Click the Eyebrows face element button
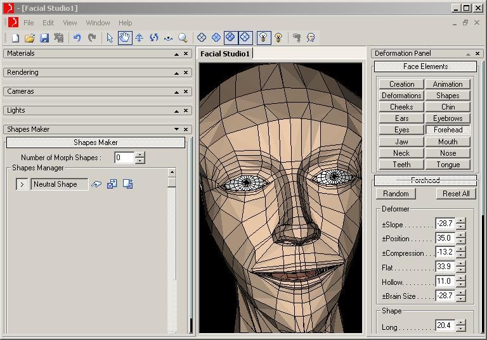487x340 pixels. coord(448,118)
